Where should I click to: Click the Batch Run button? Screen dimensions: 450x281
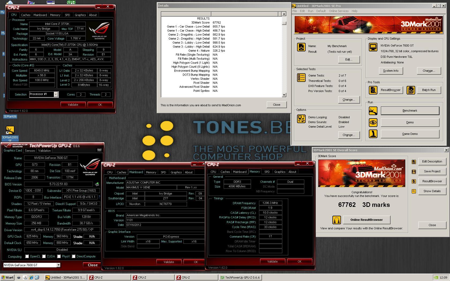click(429, 90)
